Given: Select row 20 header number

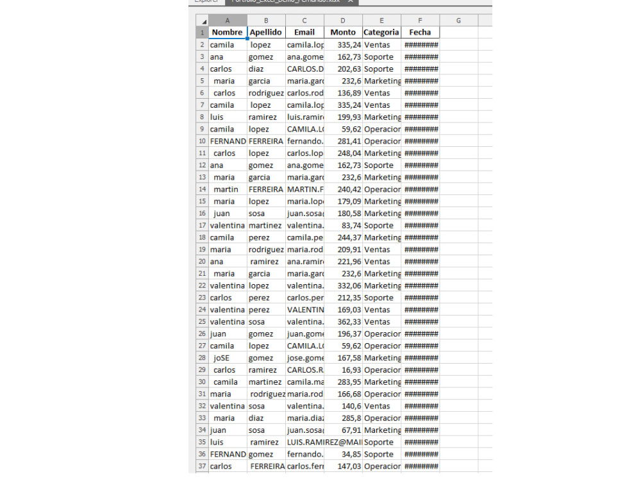Looking at the screenshot, I should 203,262.
